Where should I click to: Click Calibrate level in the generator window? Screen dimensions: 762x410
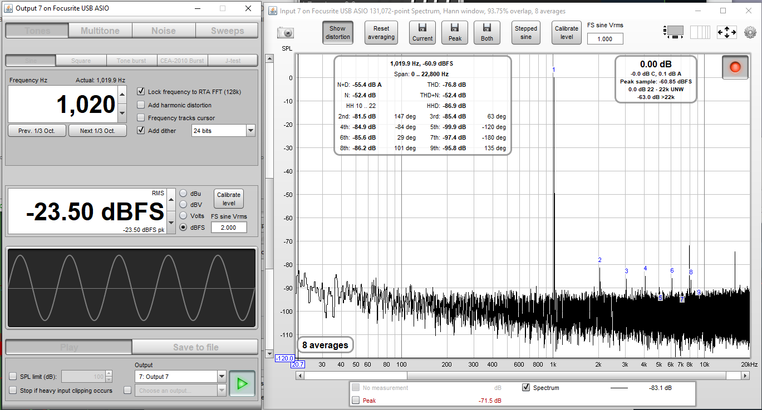(x=229, y=199)
